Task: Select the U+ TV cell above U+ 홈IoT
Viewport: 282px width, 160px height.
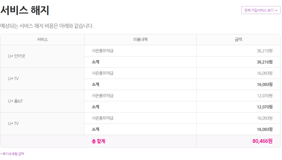Action: (x=14, y=79)
